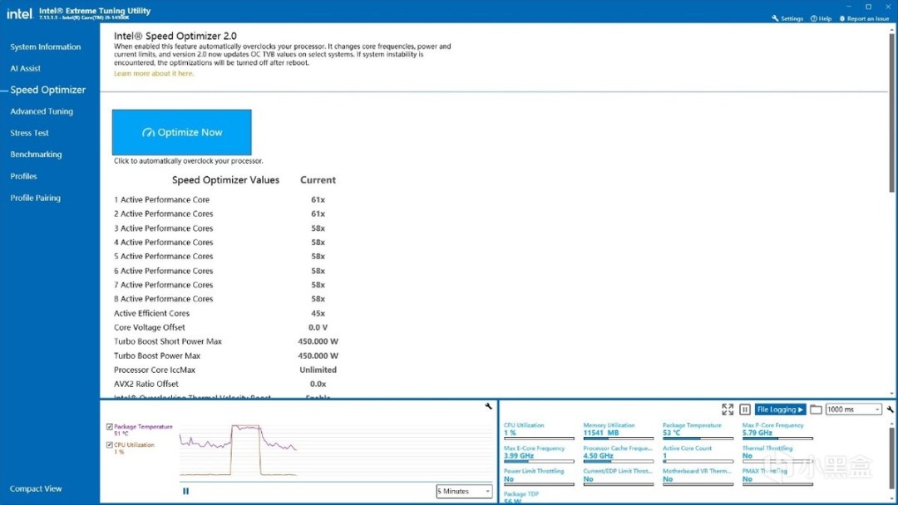Click the Optimize Now button
The image size is (898, 505).
181,132
